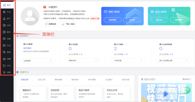195x102 pixels.
Task: Switch to the 获客拉新 tab
Action: (25, 80)
